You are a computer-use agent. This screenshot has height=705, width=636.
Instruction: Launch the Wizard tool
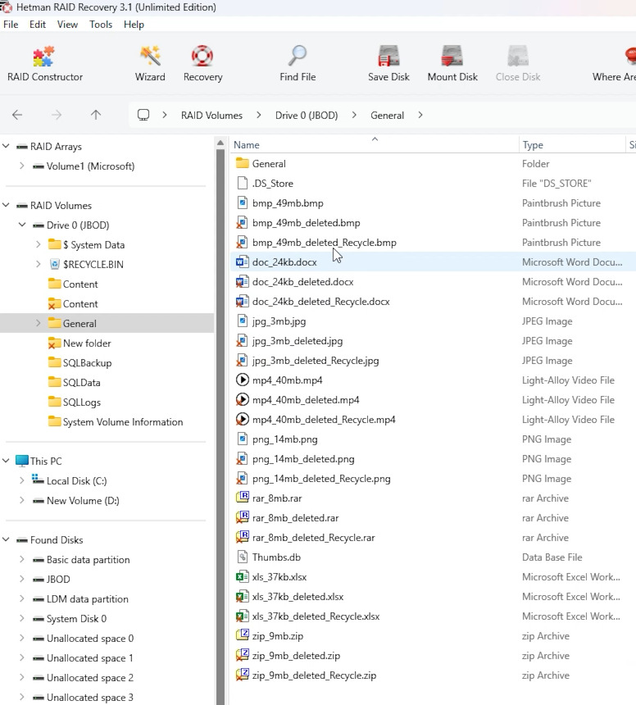coord(150,64)
